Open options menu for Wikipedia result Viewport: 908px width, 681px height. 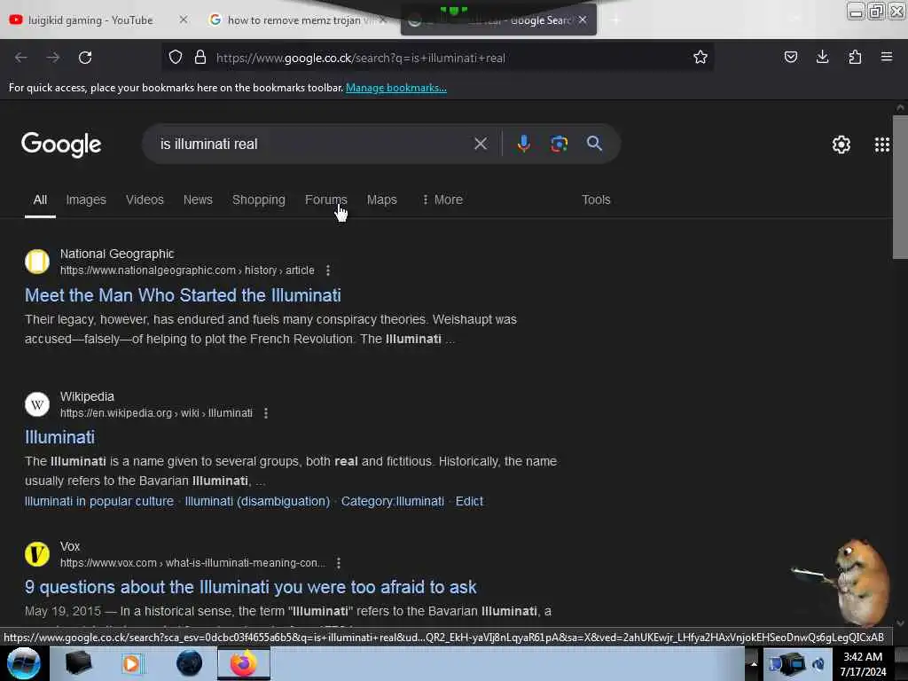point(266,413)
